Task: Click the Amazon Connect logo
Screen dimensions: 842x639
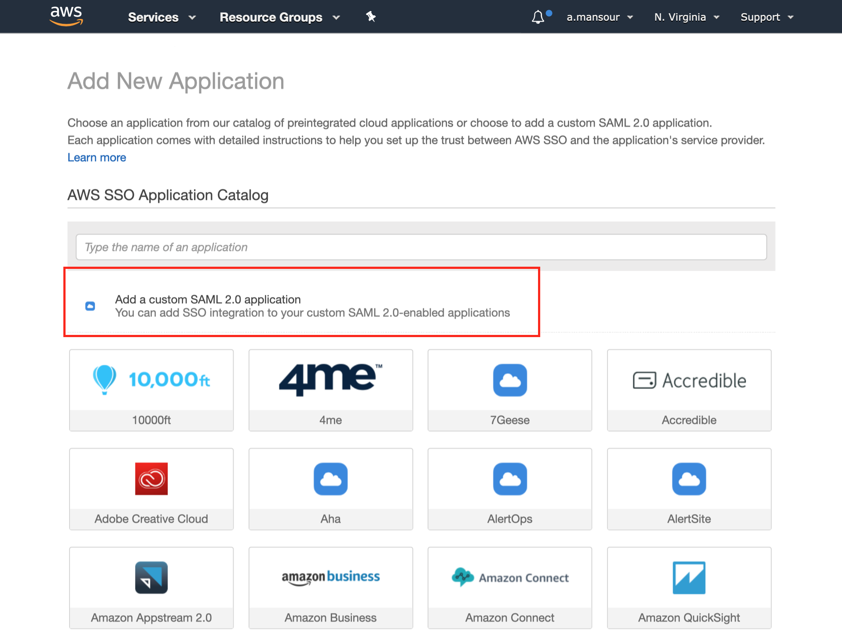Action: coord(510,577)
